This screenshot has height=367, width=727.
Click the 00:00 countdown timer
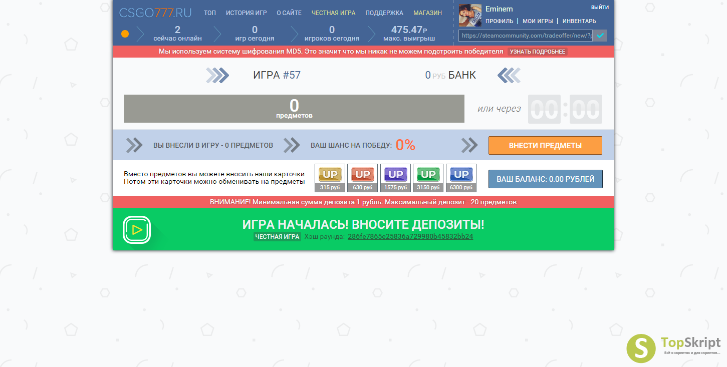coord(565,109)
